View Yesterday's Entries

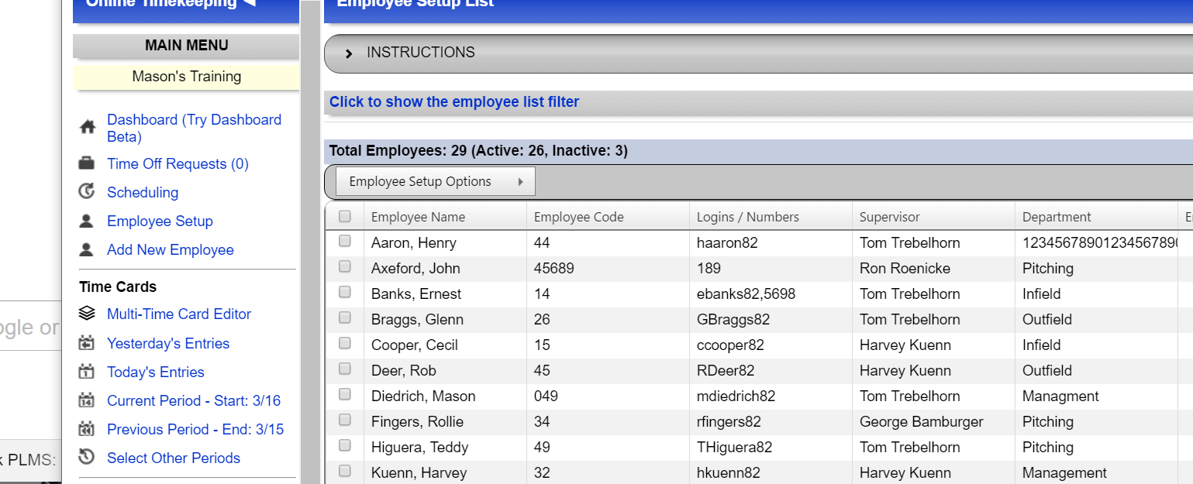[x=168, y=343]
